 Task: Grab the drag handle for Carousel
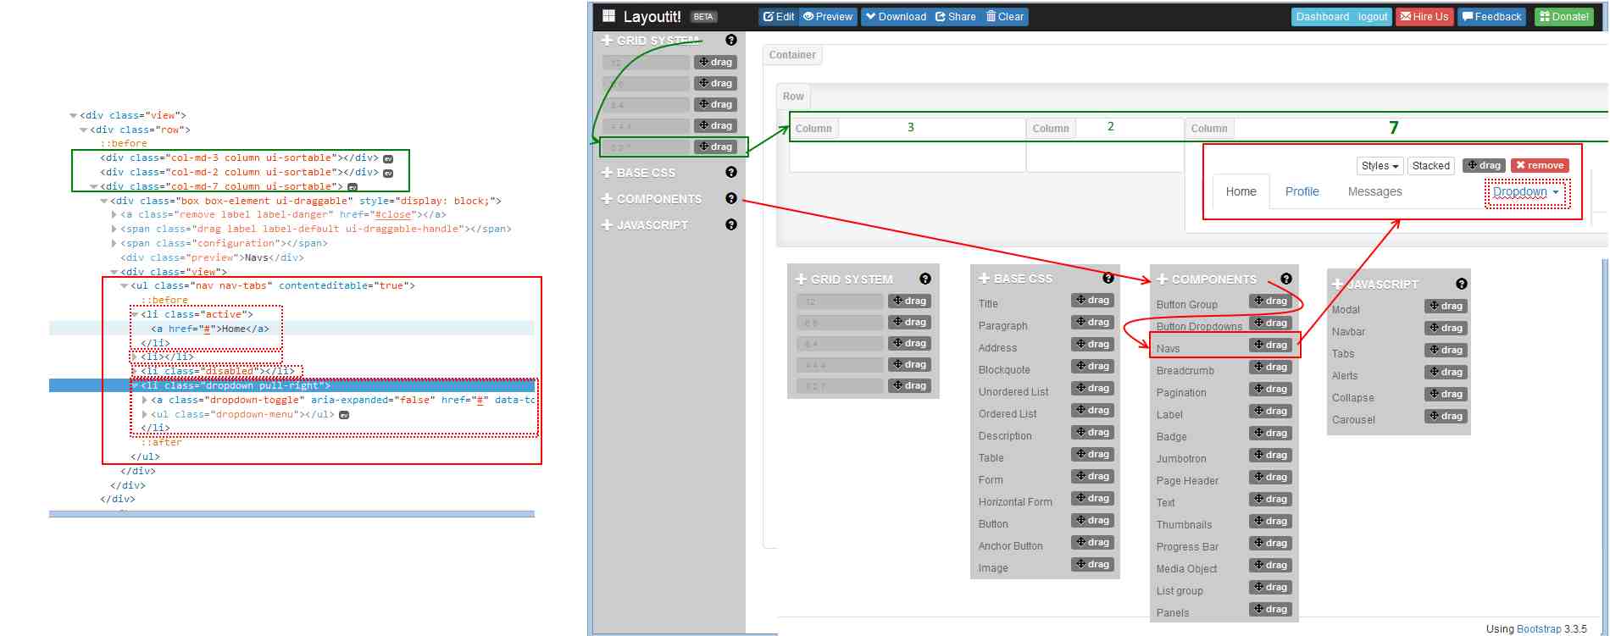coord(1446,416)
